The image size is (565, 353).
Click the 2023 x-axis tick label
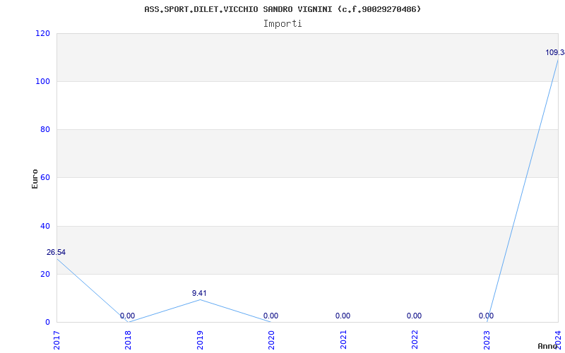click(487, 340)
